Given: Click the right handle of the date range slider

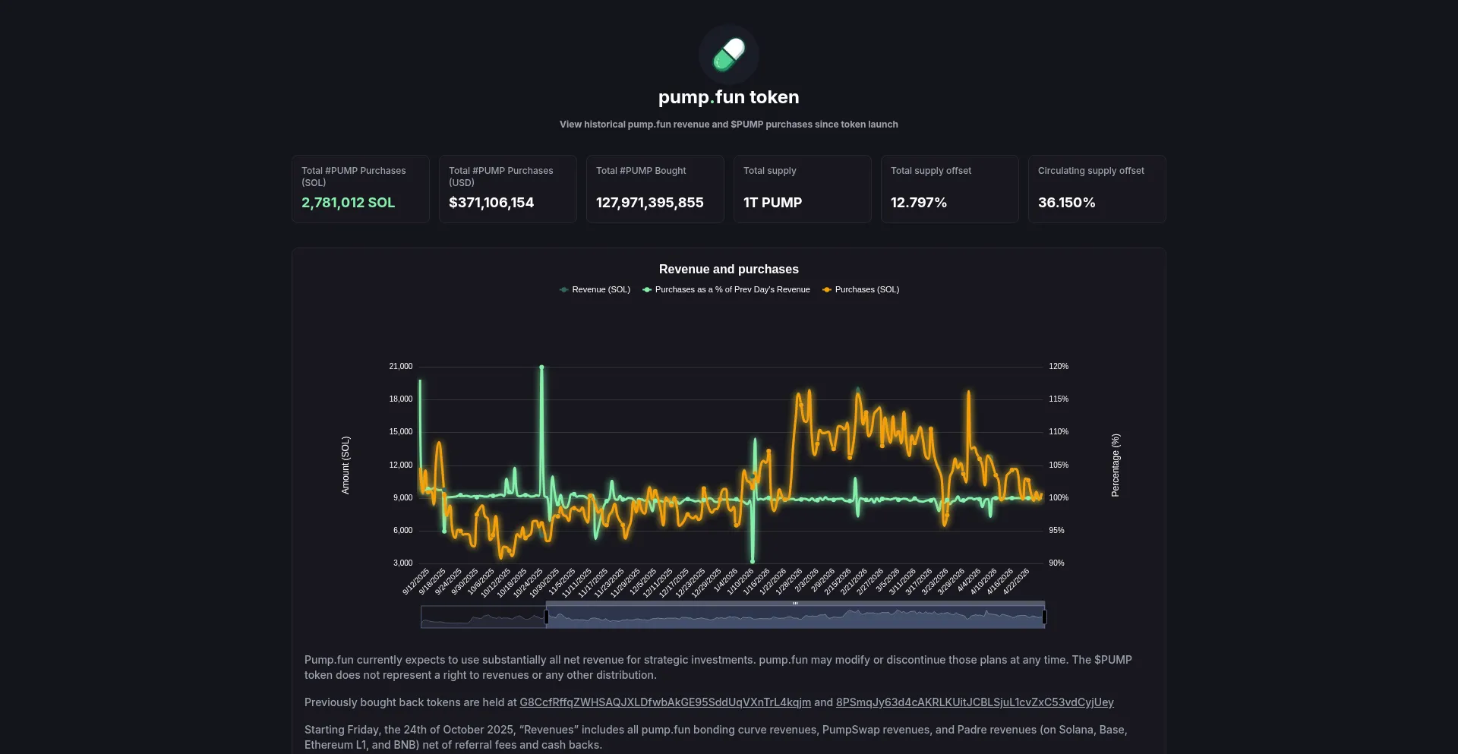Looking at the screenshot, I should pos(1045,617).
